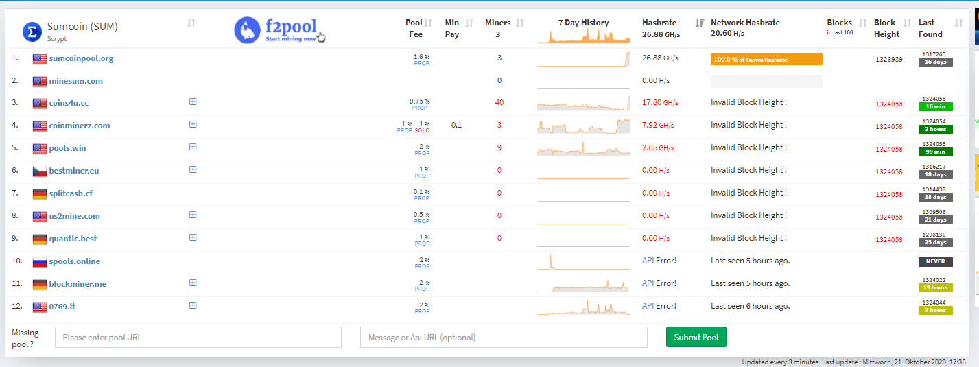Click 7 Day History header chart
979x367 pixels.
(x=583, y=36)
